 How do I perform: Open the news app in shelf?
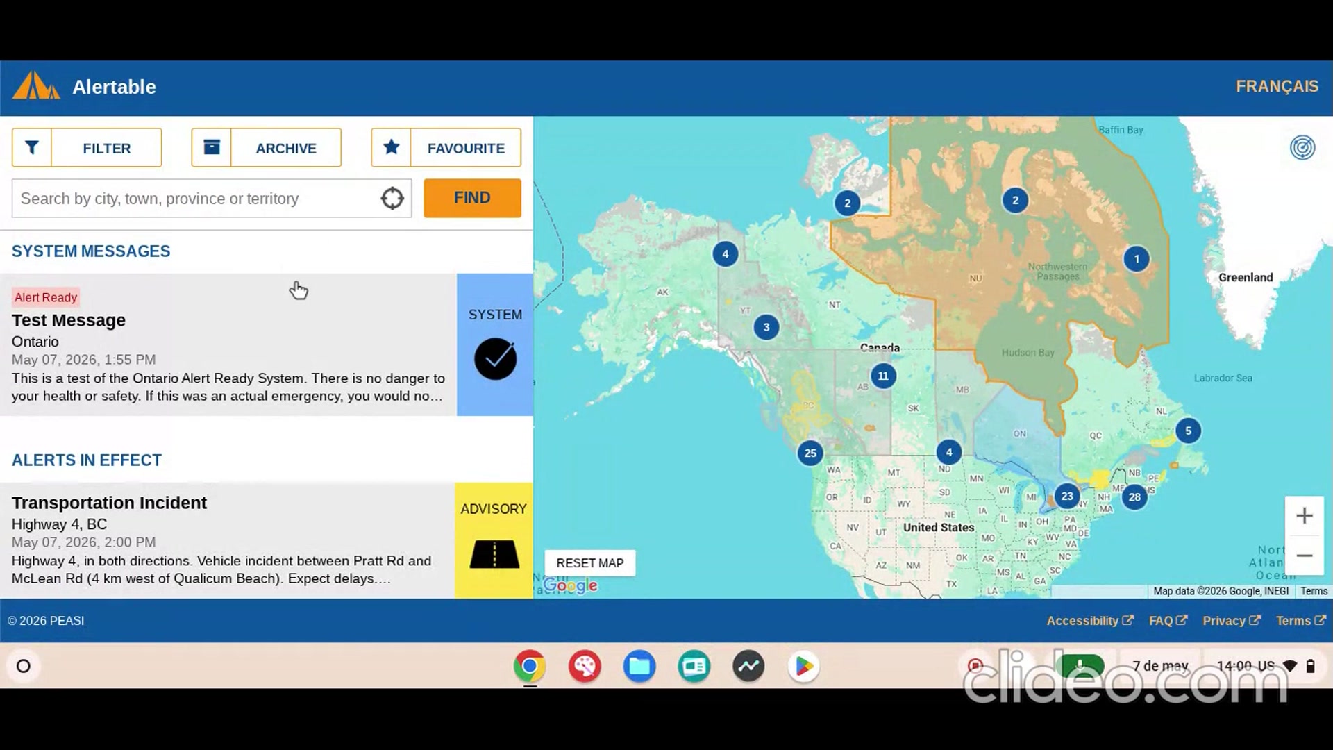click(694, 667)
